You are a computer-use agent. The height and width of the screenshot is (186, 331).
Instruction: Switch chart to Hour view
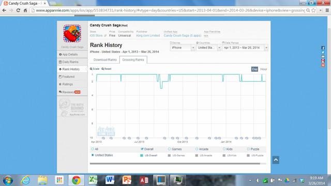pyautogui.click(x=264, y=69)
